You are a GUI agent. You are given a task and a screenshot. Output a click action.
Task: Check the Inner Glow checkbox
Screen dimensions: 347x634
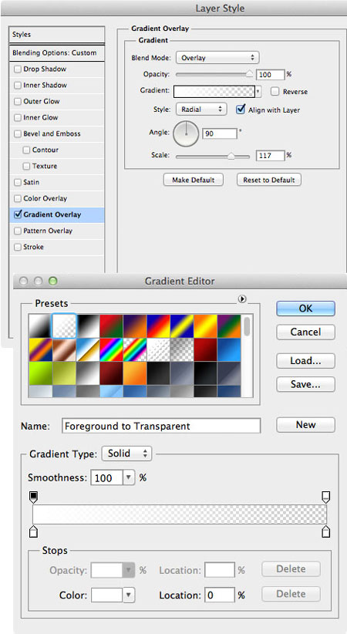click(x=18, y=118)
